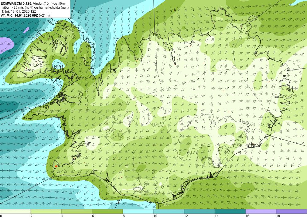
Task: Click the orange gust marker on Reykjanes peninsula
Action: (x=56, y=166)
